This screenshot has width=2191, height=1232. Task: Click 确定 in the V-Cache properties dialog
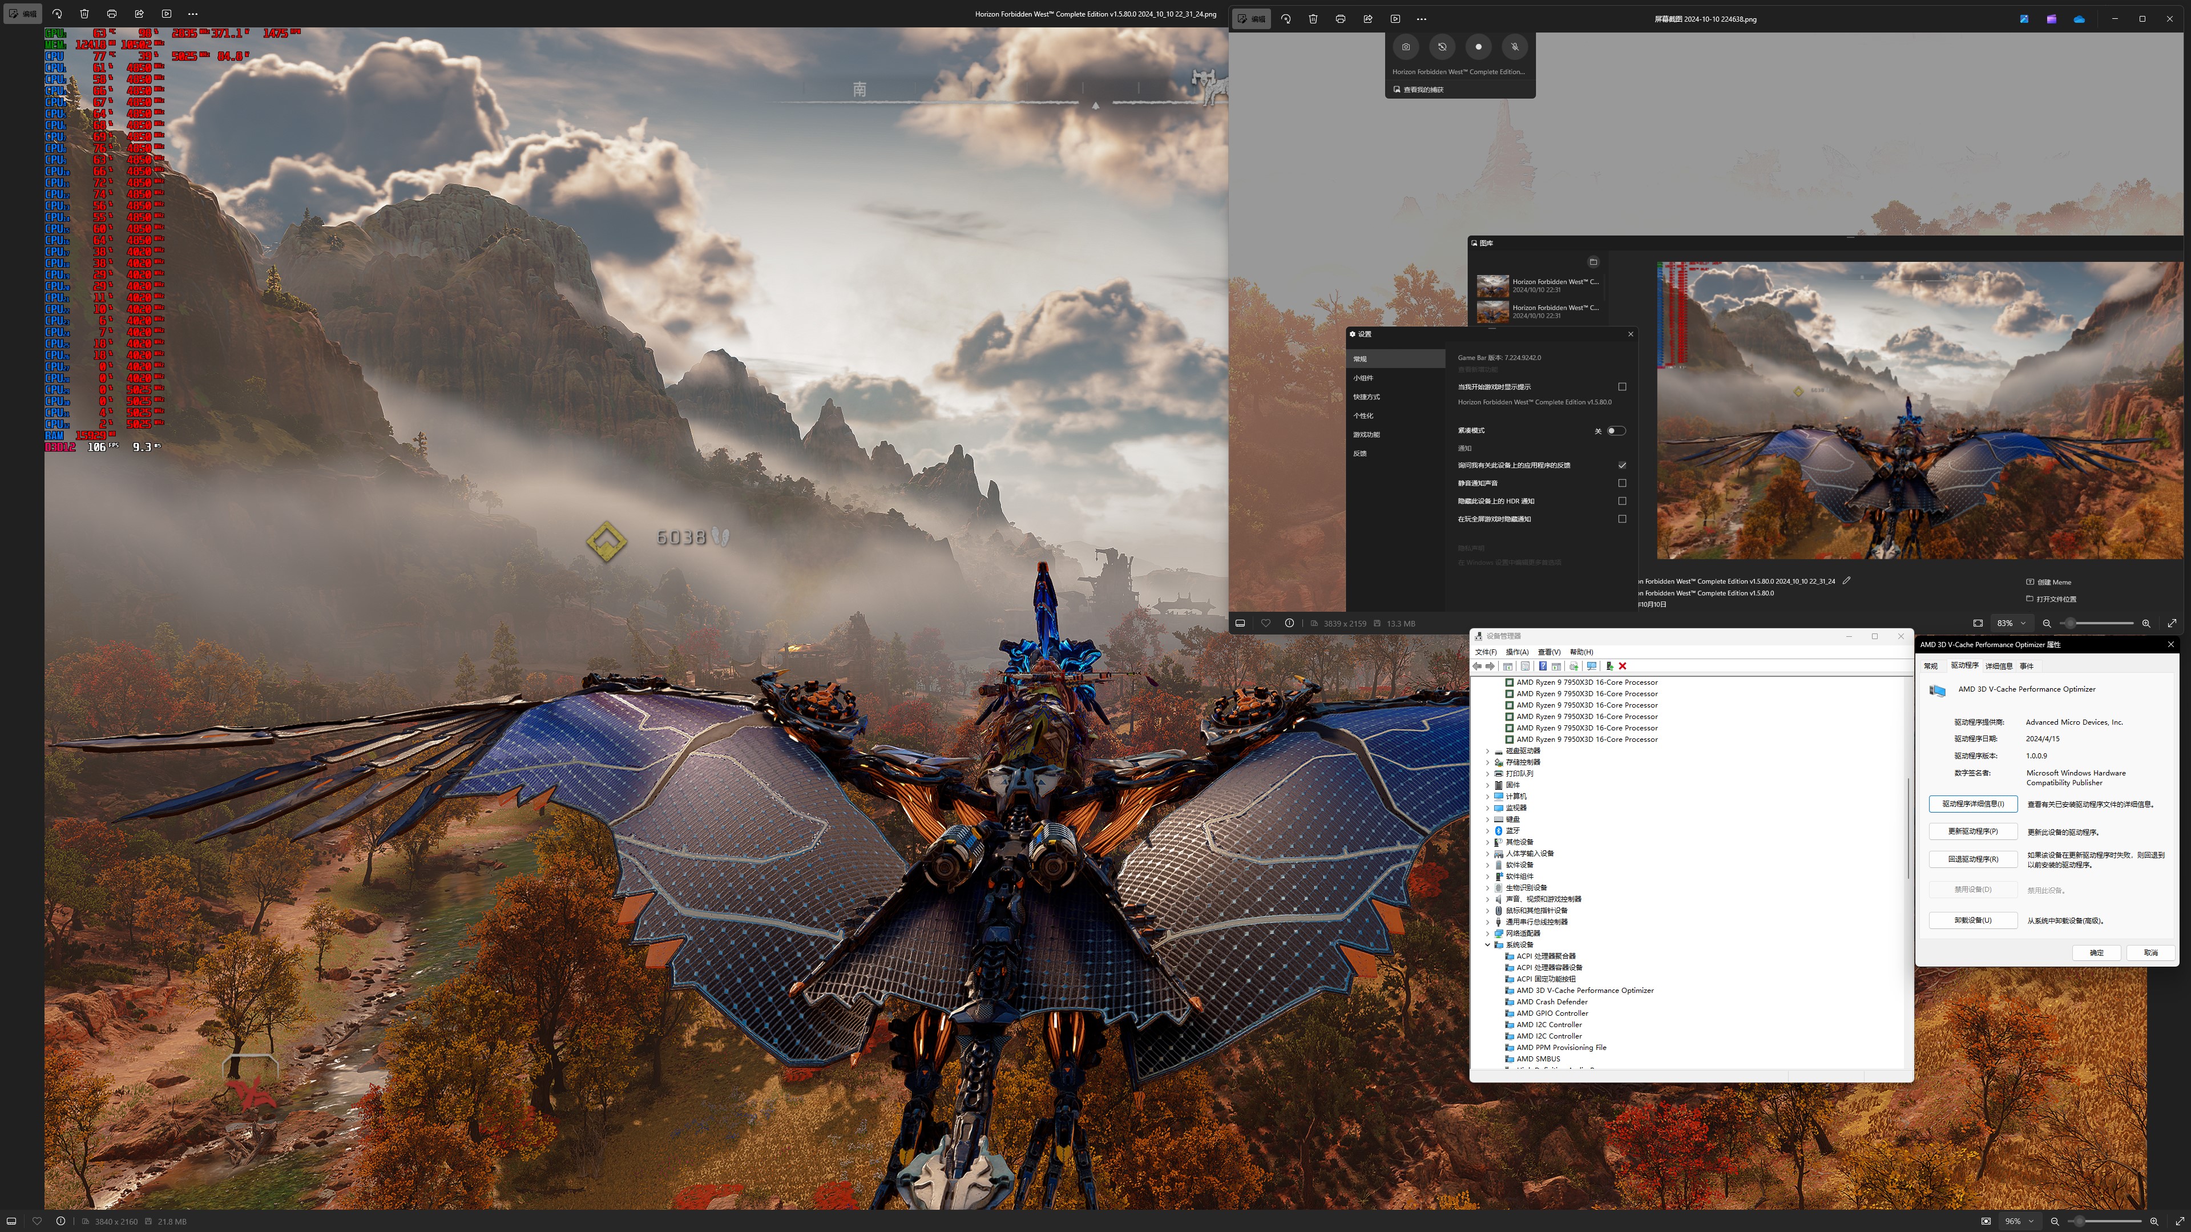(2097, 953)
